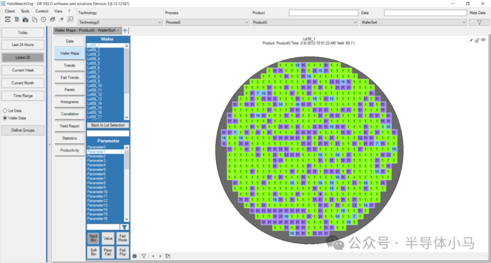Click the Current Week button
The height and width of the screenshot is (263, 491).
click(23, 70)
